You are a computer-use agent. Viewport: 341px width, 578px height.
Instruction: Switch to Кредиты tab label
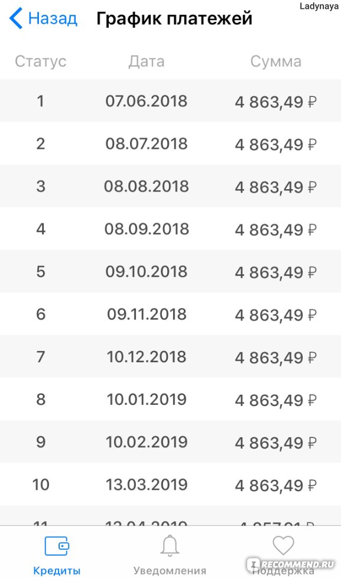click(57, 570)
